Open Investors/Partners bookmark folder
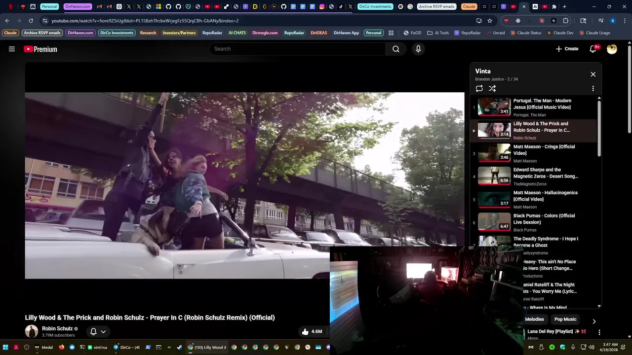 click(179, 33)
